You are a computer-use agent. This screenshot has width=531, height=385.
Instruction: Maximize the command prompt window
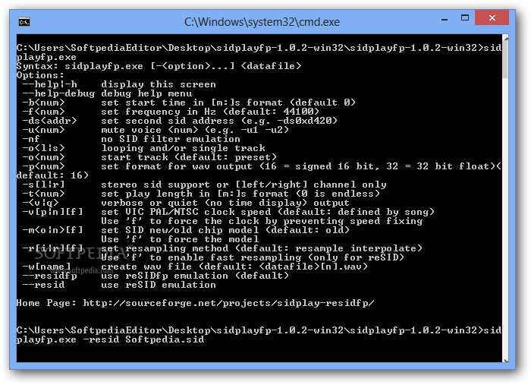(x=465, y=18)
